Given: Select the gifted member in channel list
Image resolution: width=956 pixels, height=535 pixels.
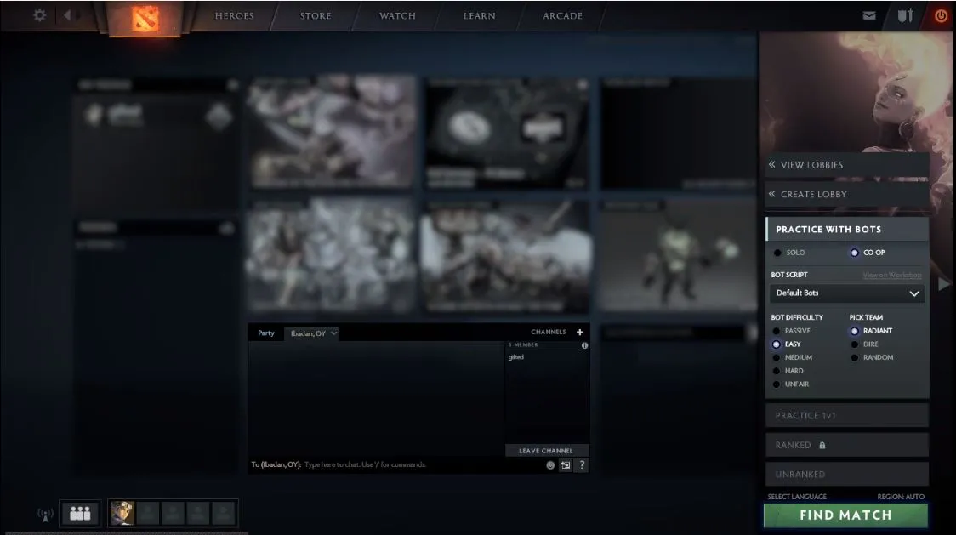Looking at the screenshot, I should 515,357.
